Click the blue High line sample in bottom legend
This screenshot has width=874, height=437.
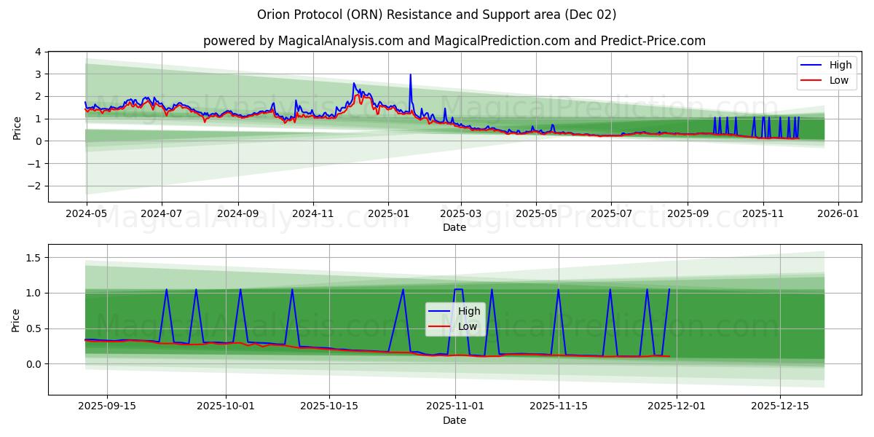pyautogui.click(x=439, y=311)
